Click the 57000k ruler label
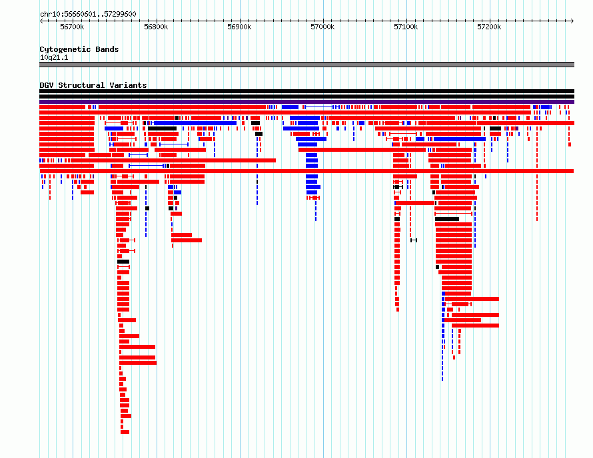This screenshot has height=458, width=593. point(322,27)
